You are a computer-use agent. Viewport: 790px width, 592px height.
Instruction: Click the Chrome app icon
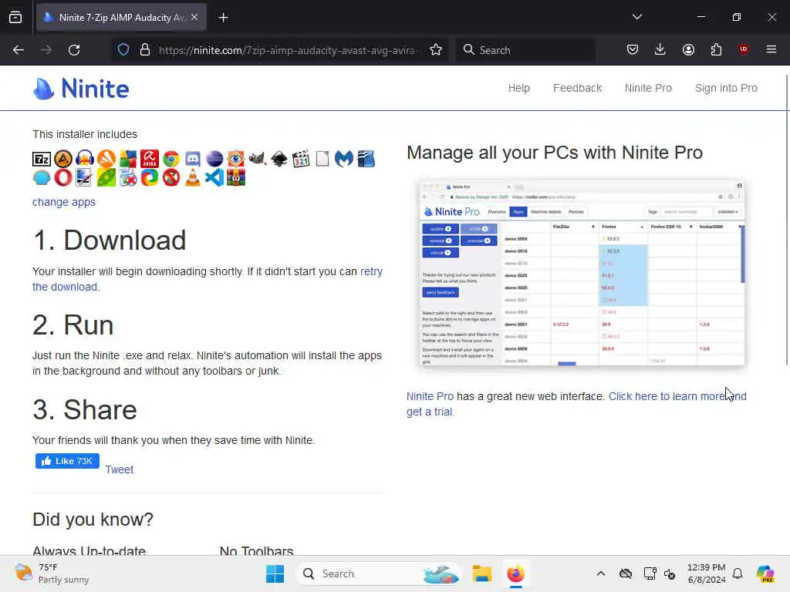(x=171, y=159)
